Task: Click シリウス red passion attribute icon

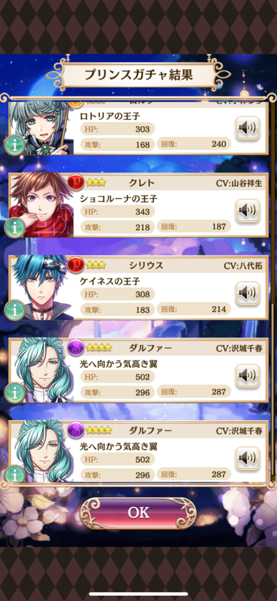Action: (76, 265)
